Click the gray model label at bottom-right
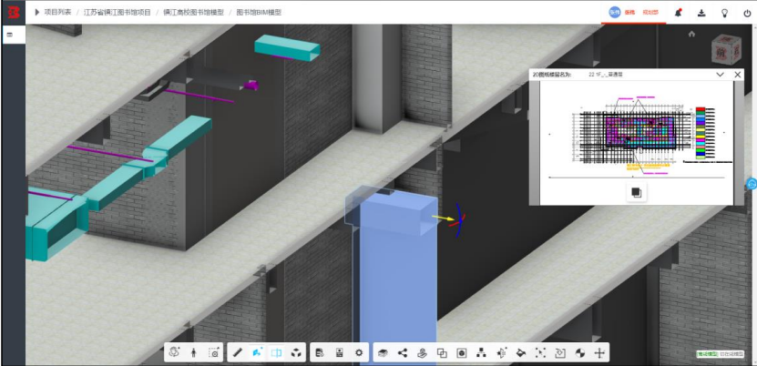Screen dimensions: 757x366 pos(732,353)
